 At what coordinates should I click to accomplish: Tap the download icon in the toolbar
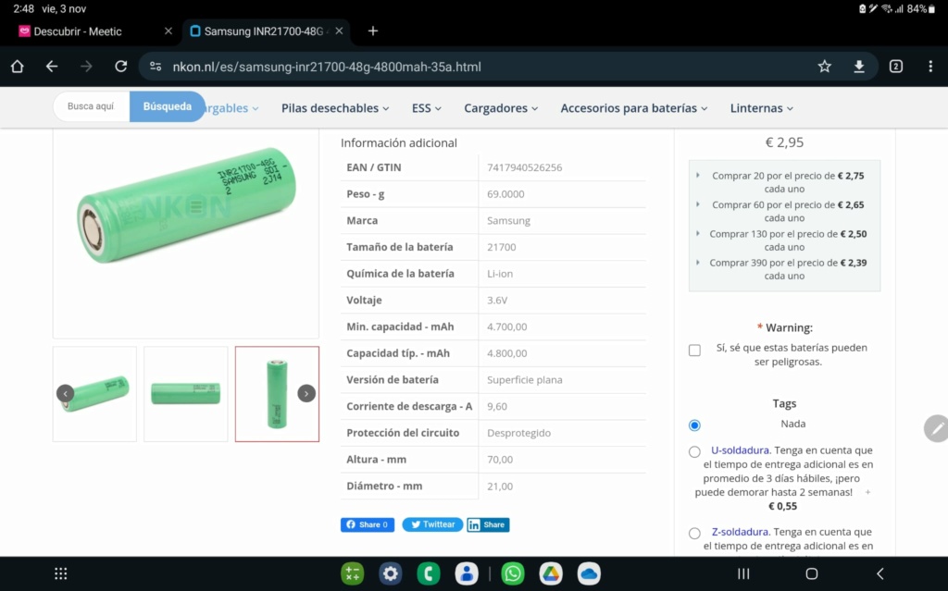[858, 67]
